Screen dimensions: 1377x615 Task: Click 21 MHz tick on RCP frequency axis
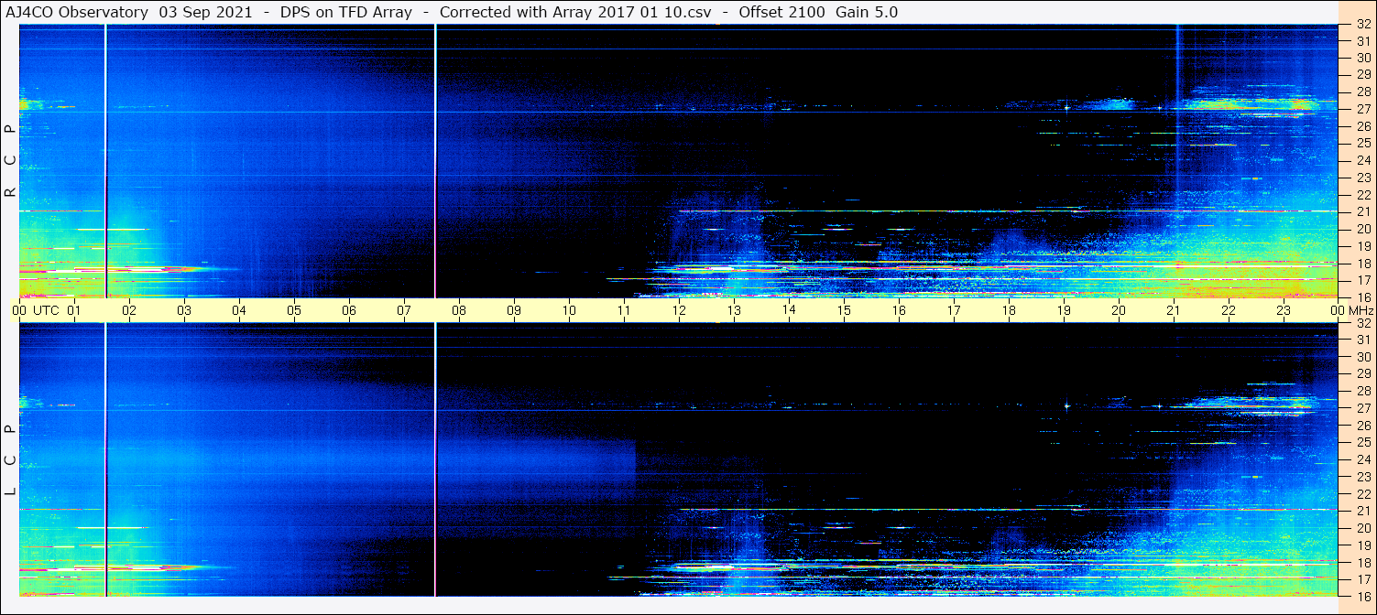(x=1362, y=211)
